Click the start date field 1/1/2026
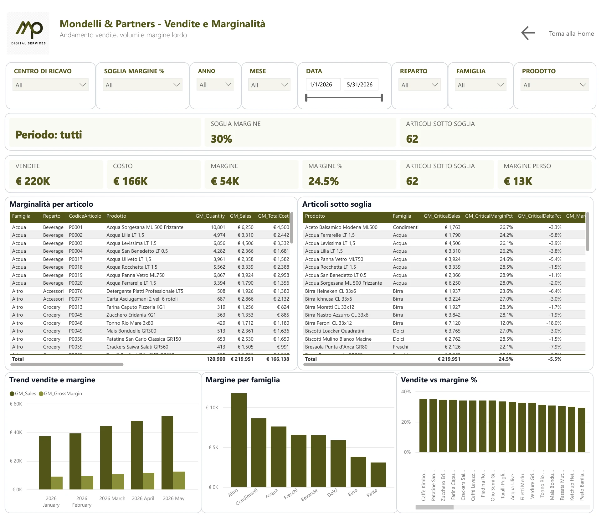Viewport: 601px width, 522px height. (323, 84)
